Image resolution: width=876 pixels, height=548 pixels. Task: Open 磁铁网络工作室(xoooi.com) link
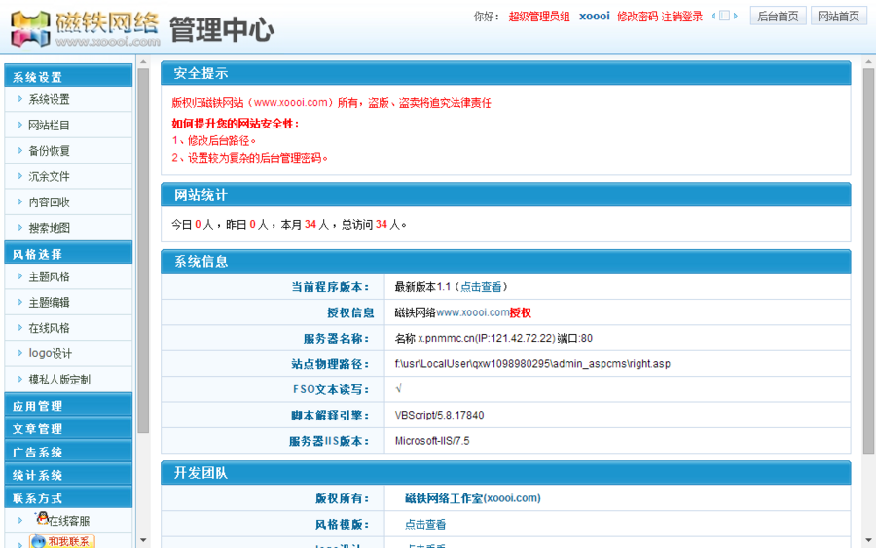coord(473,498)
